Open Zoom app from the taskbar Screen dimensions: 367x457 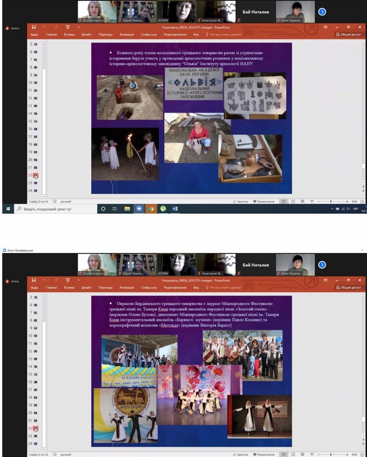pyautogui.click(x=139, y=209)
